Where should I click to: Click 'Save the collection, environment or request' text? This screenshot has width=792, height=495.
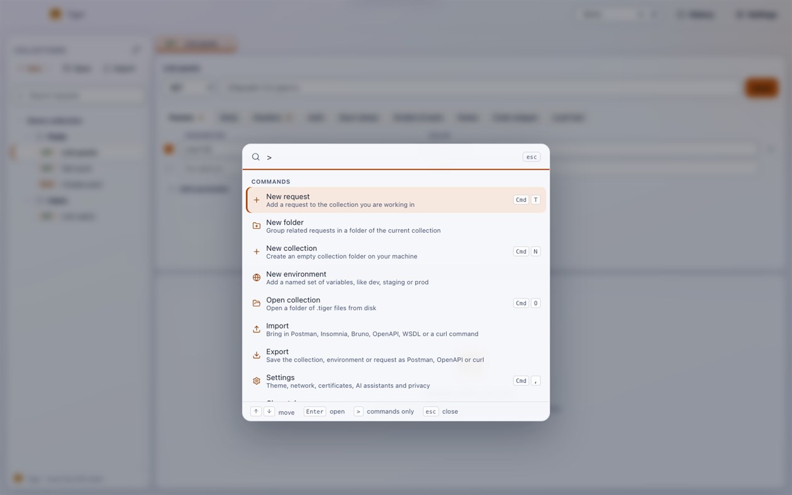375,360
